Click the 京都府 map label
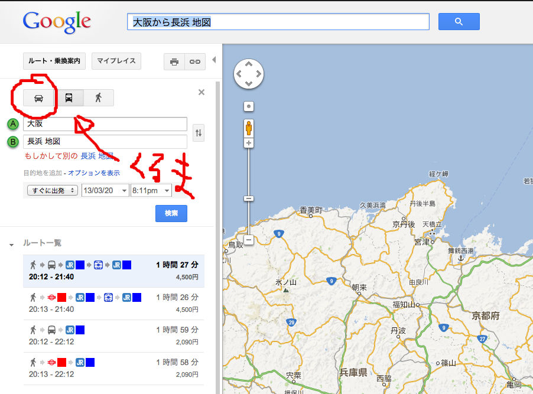This screenshot has height=394, width=533. click(485, 316)
